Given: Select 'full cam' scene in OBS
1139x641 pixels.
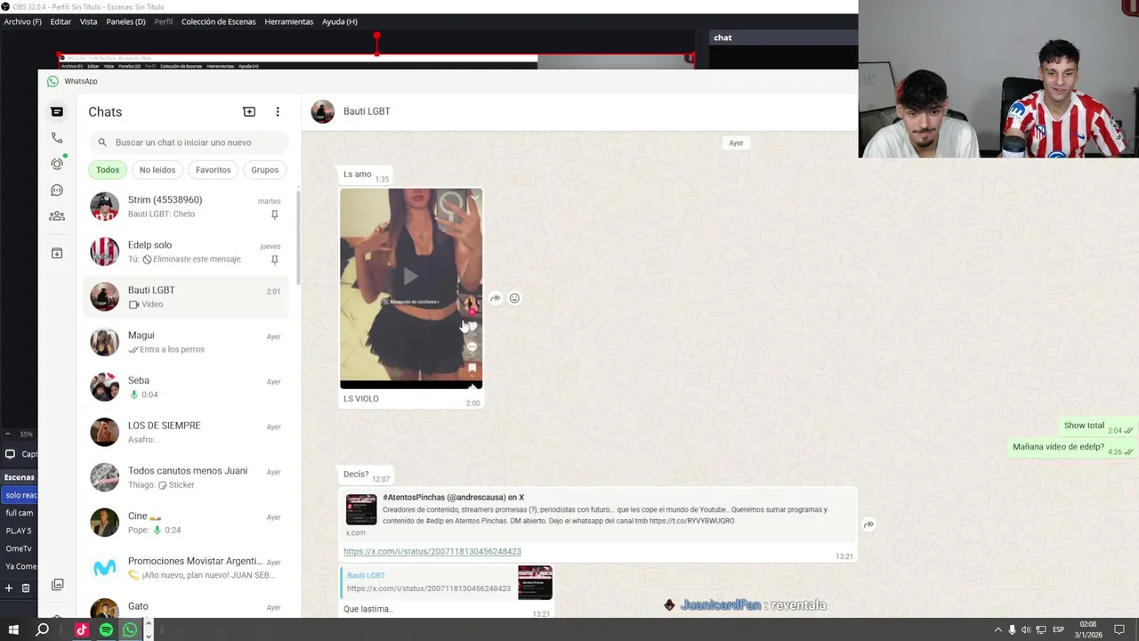Looking at the screenshot, I should 20,513.
